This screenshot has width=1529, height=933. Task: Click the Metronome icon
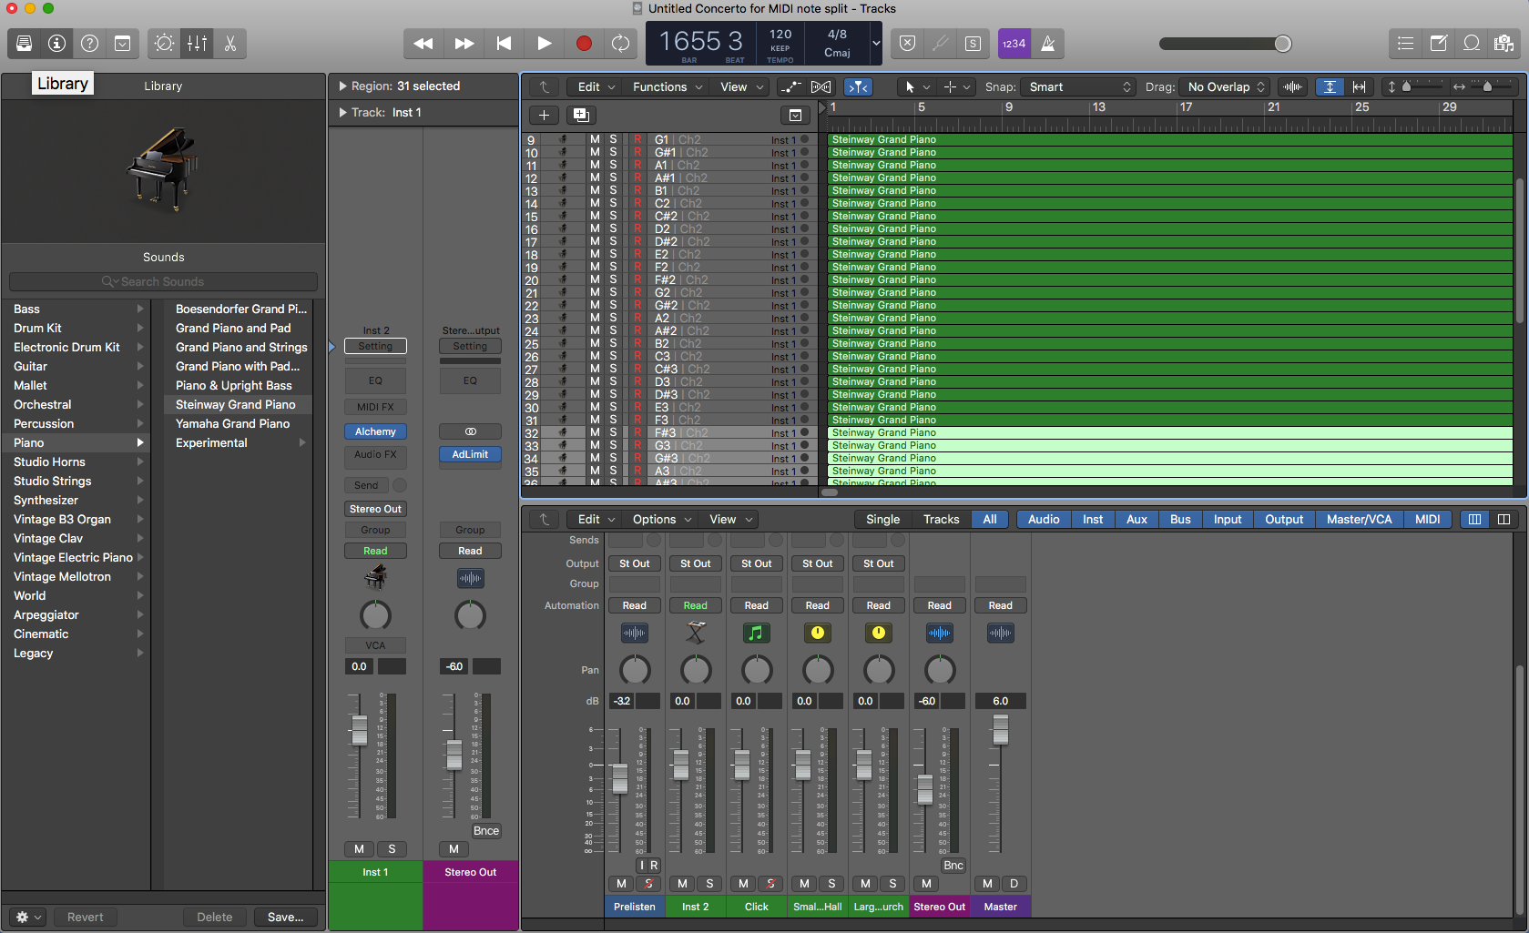pos(1047,43)
